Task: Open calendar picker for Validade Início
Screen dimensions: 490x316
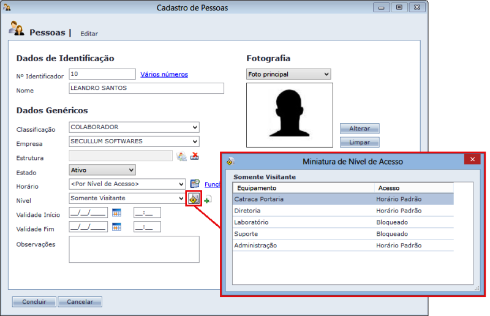Action: pos(116,213)
